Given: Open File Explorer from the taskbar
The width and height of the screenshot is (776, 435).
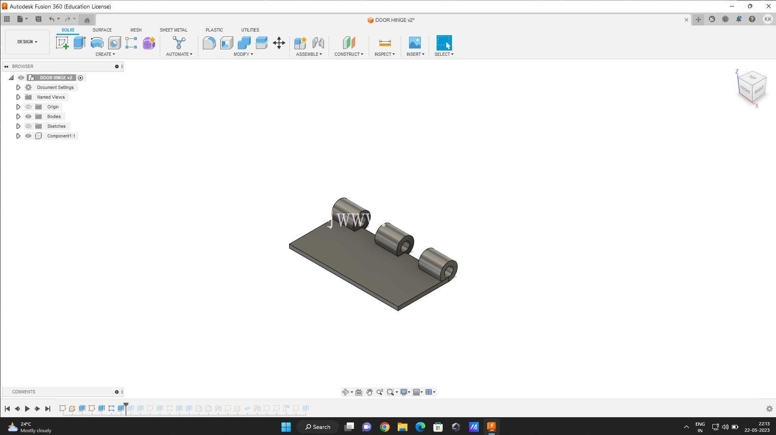Looking at the screenshot, I should [402, 427].
